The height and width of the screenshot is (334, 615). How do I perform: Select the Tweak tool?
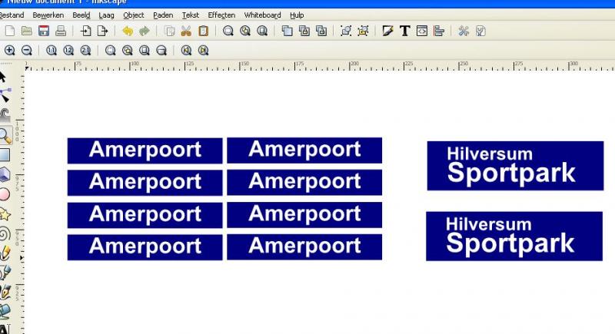[x=5, y=114]
